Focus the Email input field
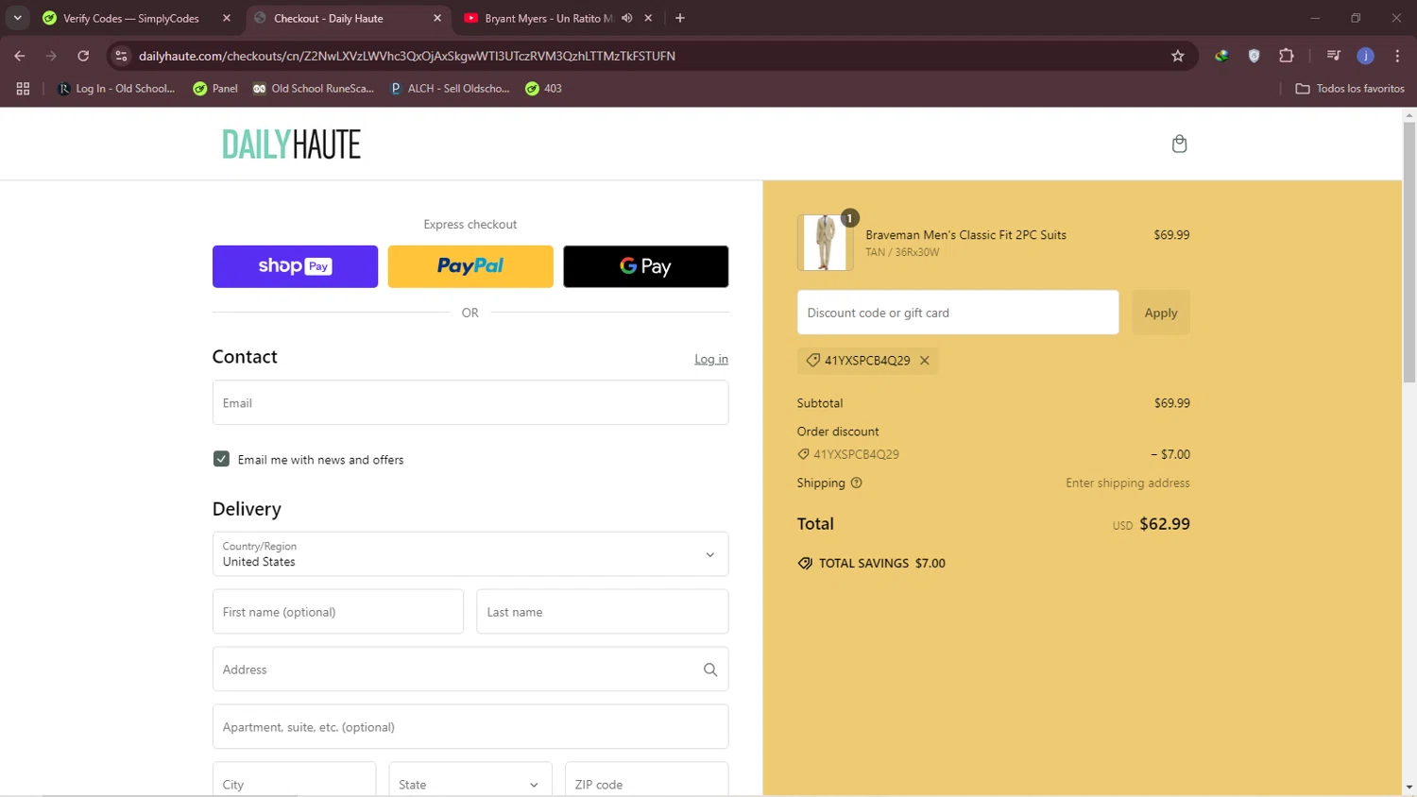This screenshot has height=797, width=1417. click(470, 402)
